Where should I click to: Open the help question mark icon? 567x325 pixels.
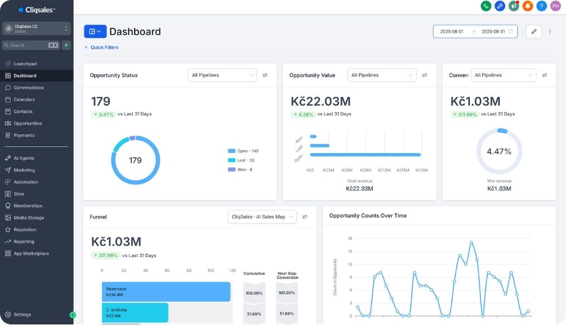(x=541, y=6)
